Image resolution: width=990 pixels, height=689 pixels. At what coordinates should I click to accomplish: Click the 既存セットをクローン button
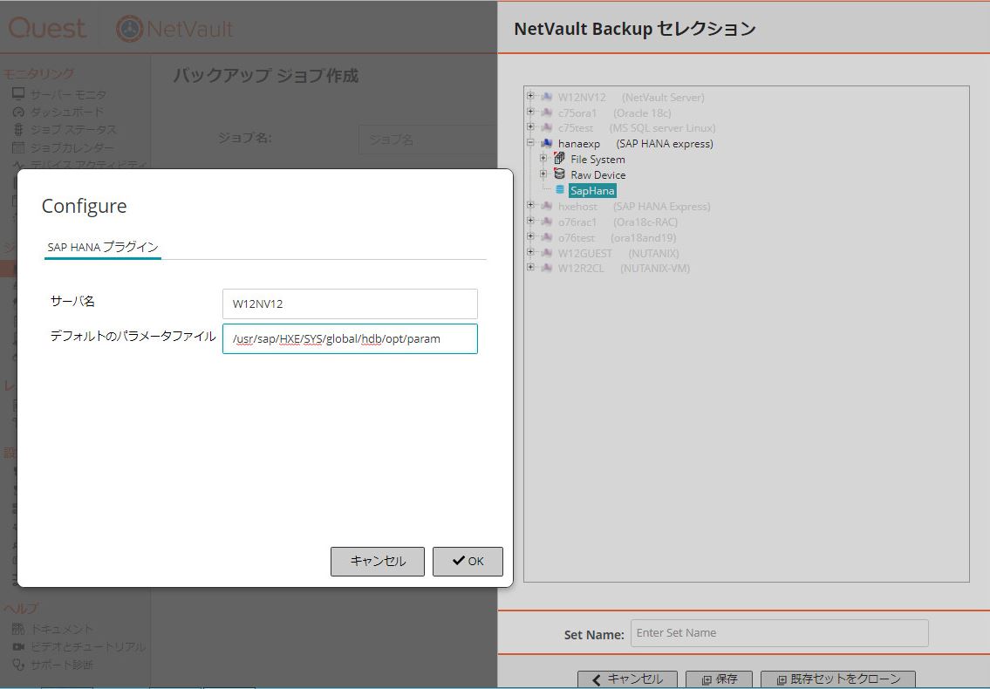(x=838, y=679)
